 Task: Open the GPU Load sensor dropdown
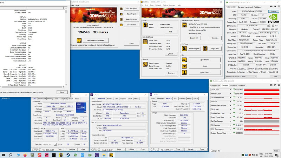231,110
